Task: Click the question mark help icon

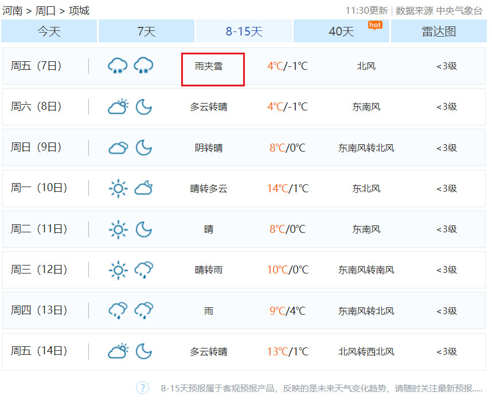Action: coord(143,388)
